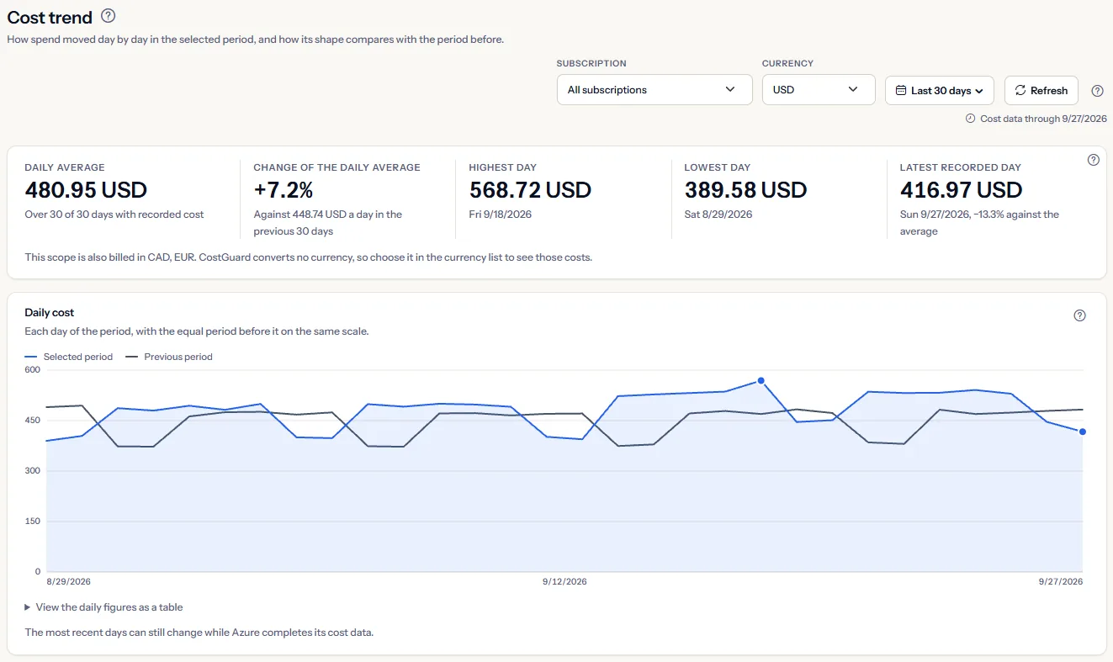Screen dimensions: 1113x662
Task: Click the 450 y-axis label
Action: [x=32, y=421]
